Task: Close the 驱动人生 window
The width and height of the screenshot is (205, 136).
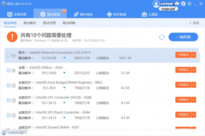Action: click(x=201, y=4)
